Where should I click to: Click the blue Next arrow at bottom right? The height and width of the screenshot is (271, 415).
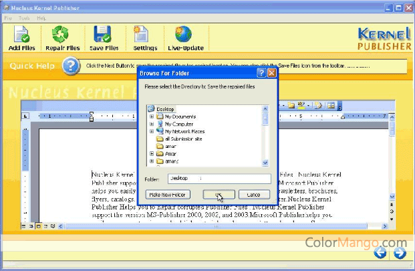[400, 253]
